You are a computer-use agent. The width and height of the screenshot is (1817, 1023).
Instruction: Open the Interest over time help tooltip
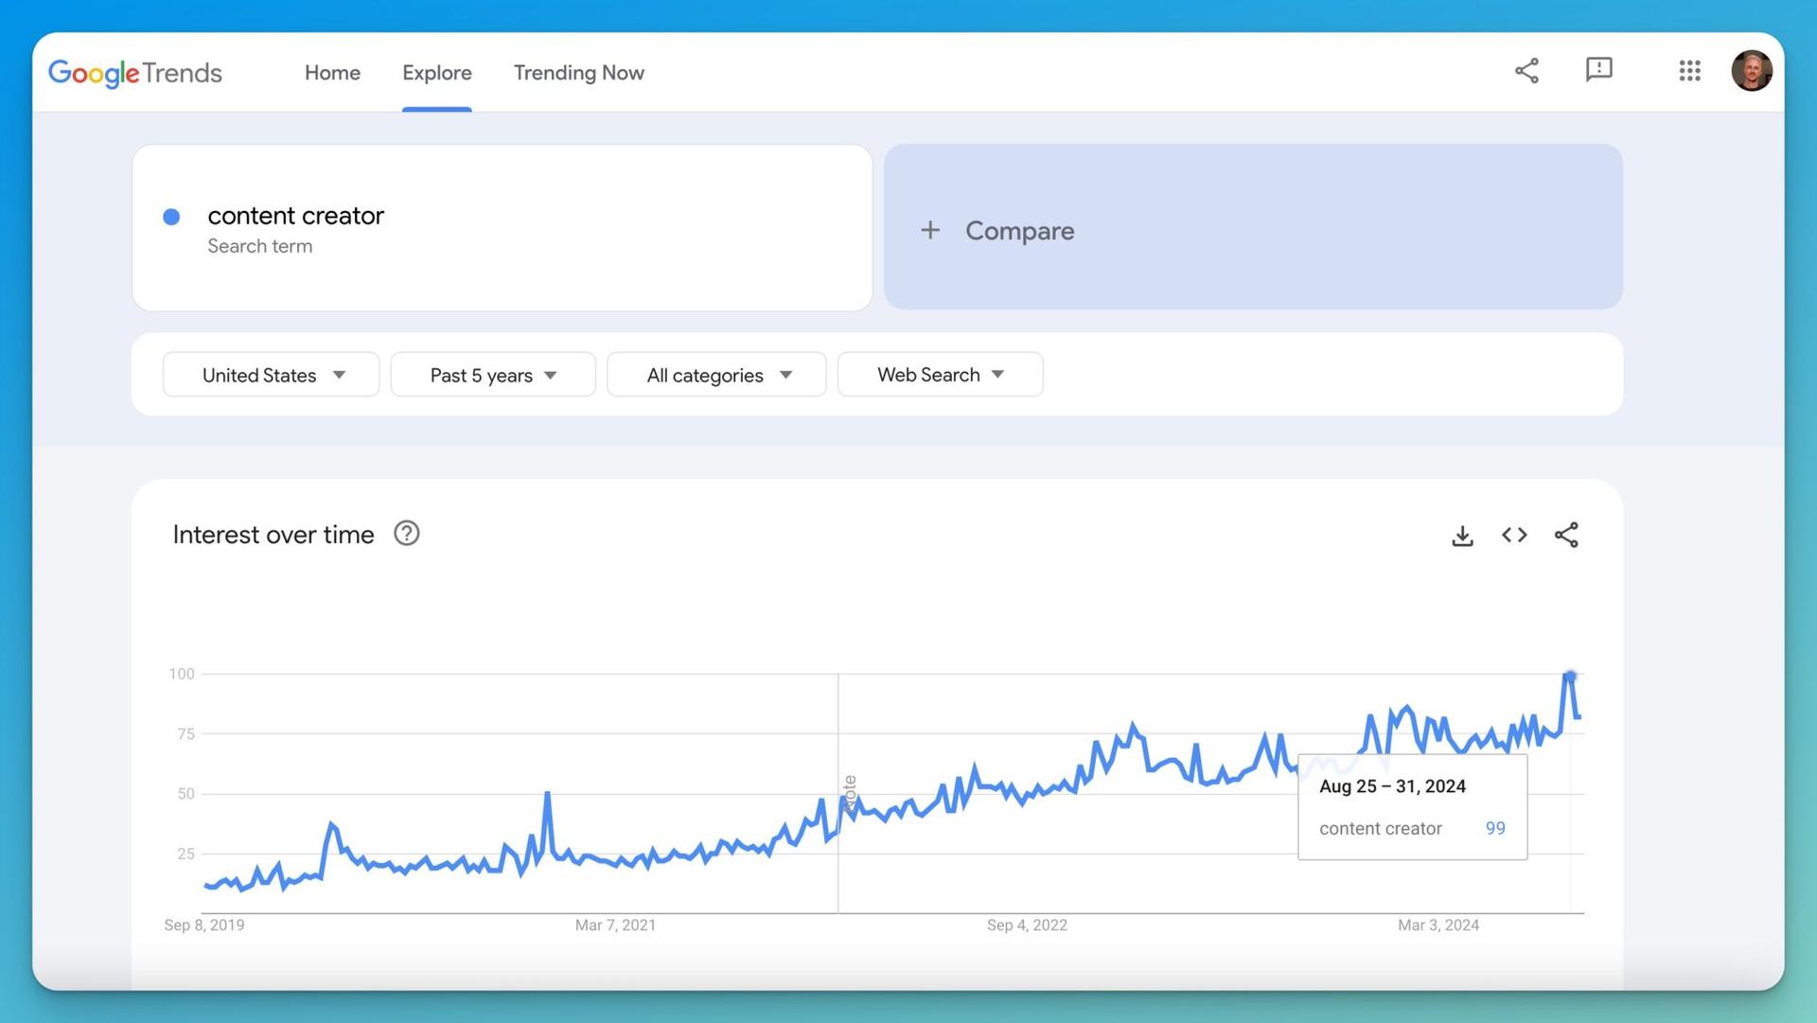pos(406,533)
